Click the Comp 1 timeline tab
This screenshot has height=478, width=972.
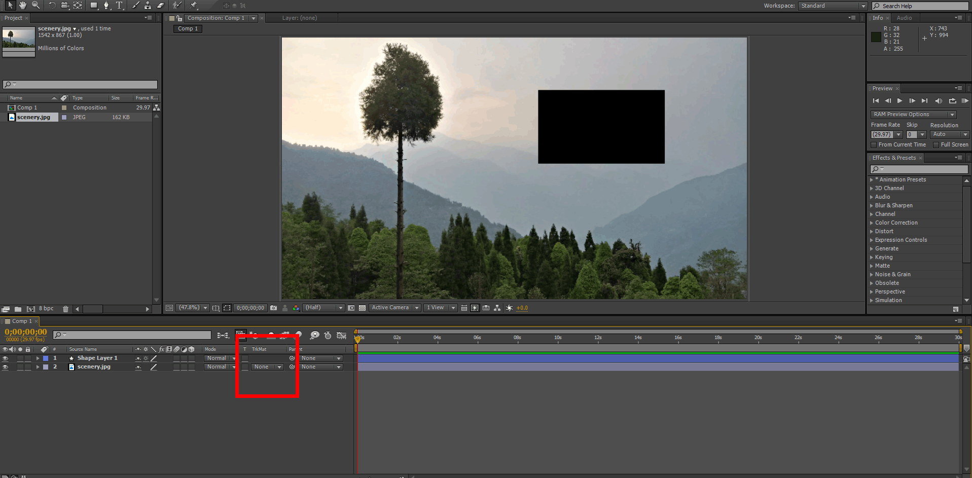pos(22,321)
